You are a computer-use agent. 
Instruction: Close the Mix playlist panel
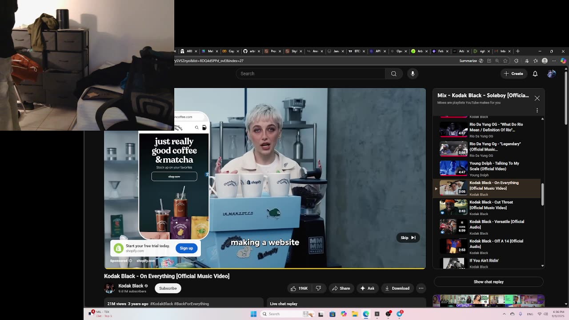click(537, 98)
